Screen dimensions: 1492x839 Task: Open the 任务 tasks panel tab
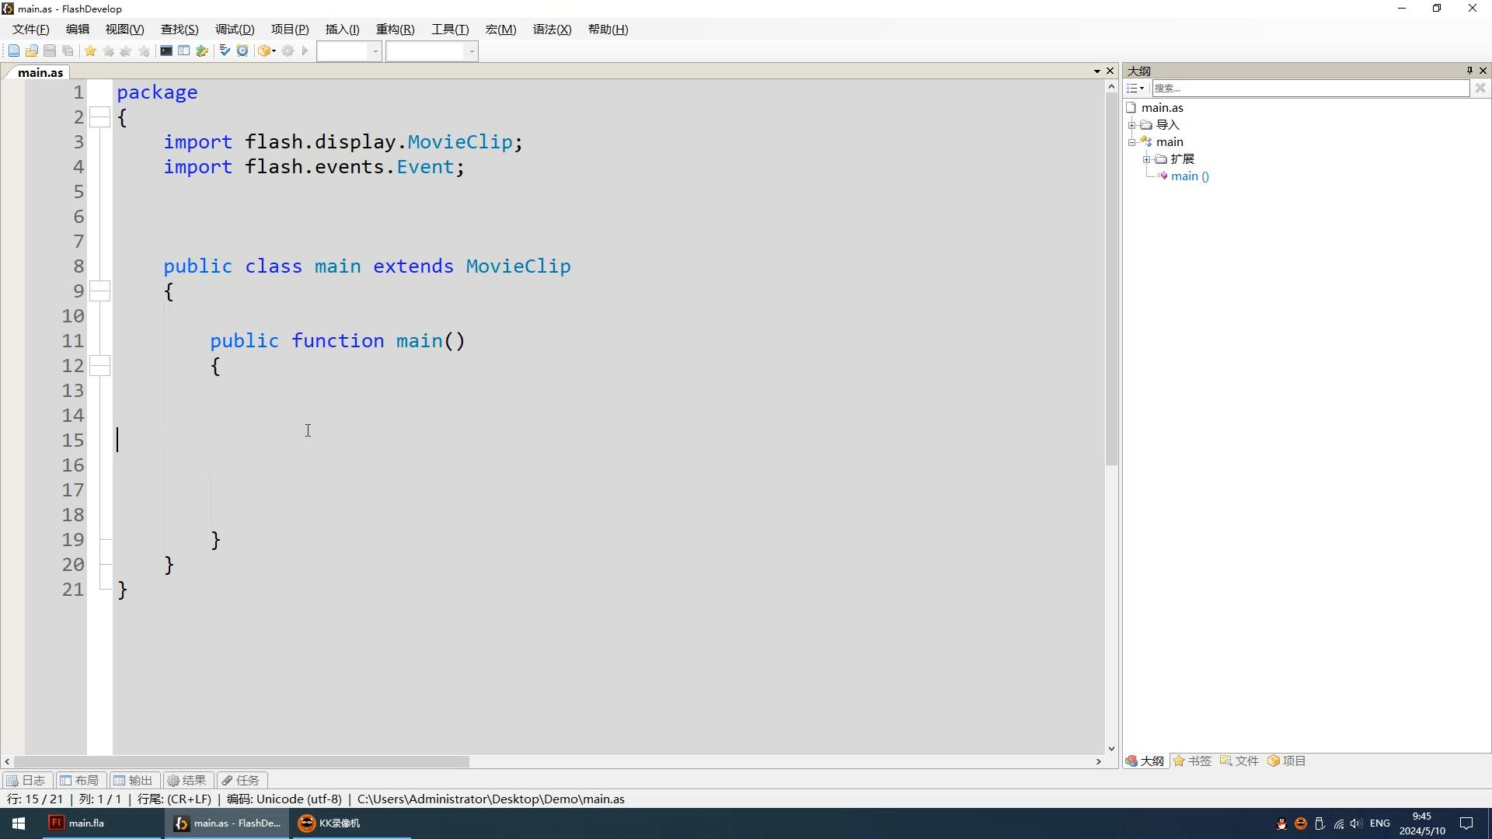(241, 781)
